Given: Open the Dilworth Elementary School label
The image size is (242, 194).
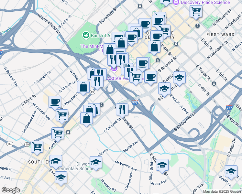Looking at the screenshot, I should [x=75, y=166].
